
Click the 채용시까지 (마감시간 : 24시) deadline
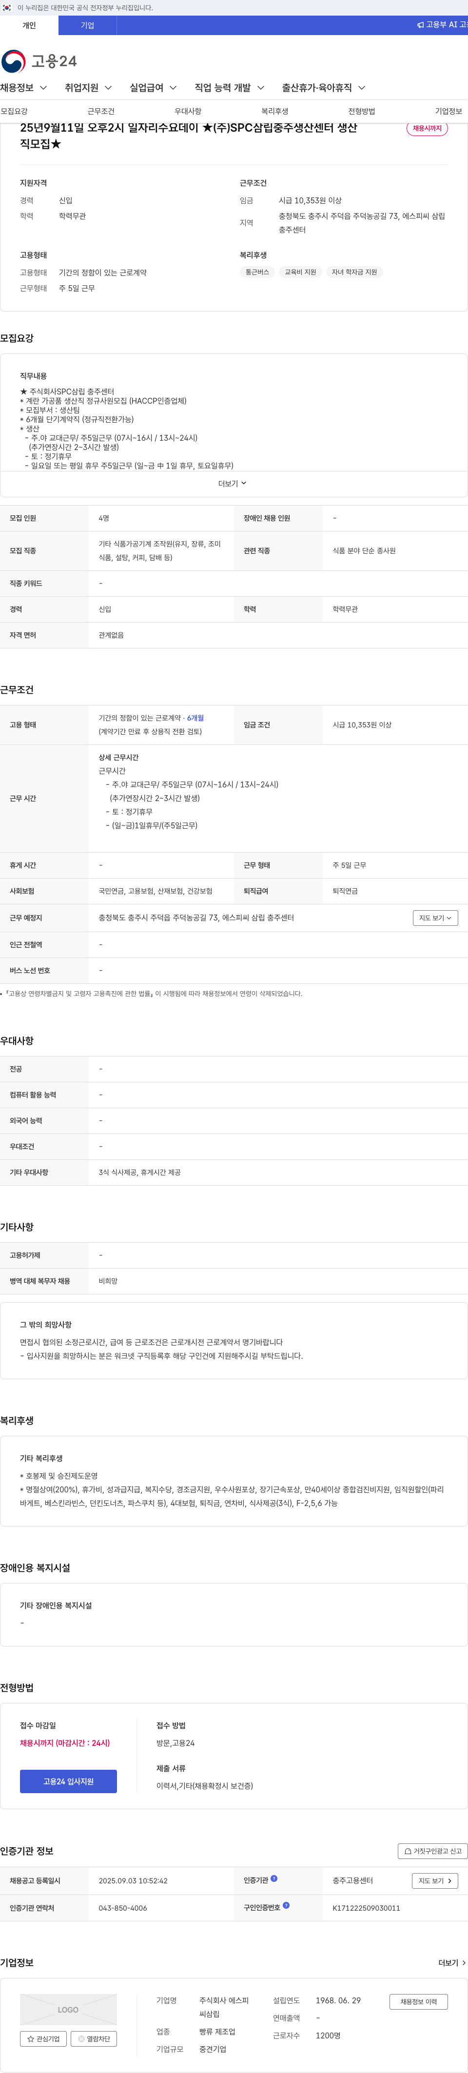(x=64, y=1742)
